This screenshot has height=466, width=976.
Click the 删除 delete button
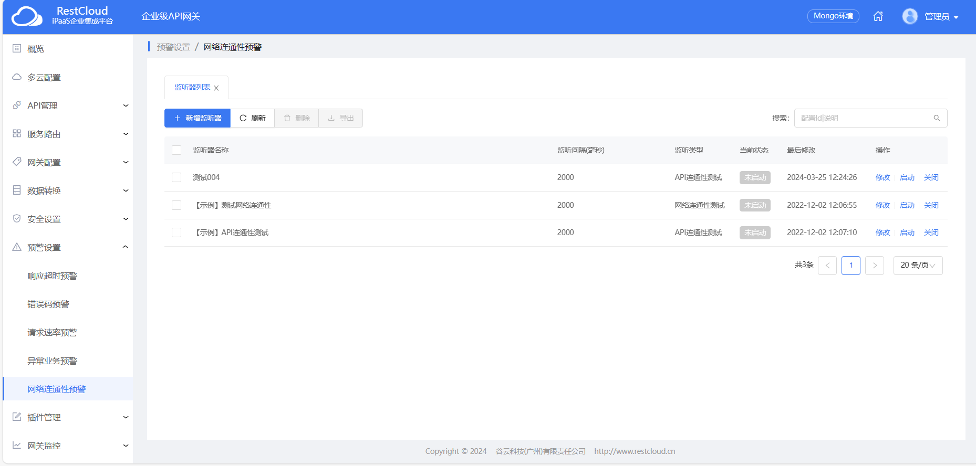click(x=297, y=118)
